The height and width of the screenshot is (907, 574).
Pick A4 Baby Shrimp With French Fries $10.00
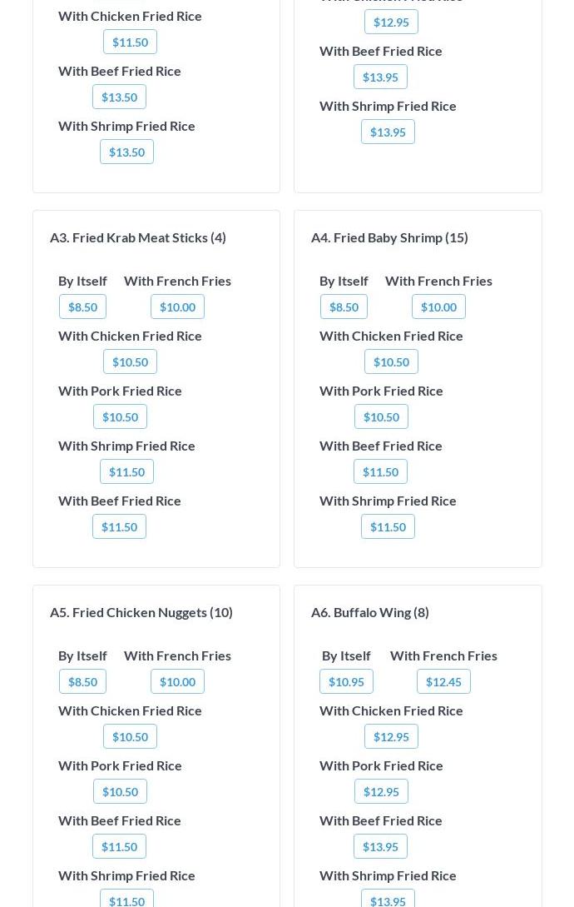(438, 306)
